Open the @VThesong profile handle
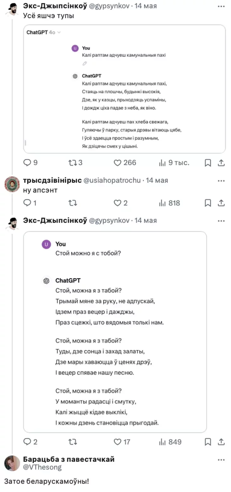Image resolution: width=231 pixels, height=492 pixels. pos(42,467)
